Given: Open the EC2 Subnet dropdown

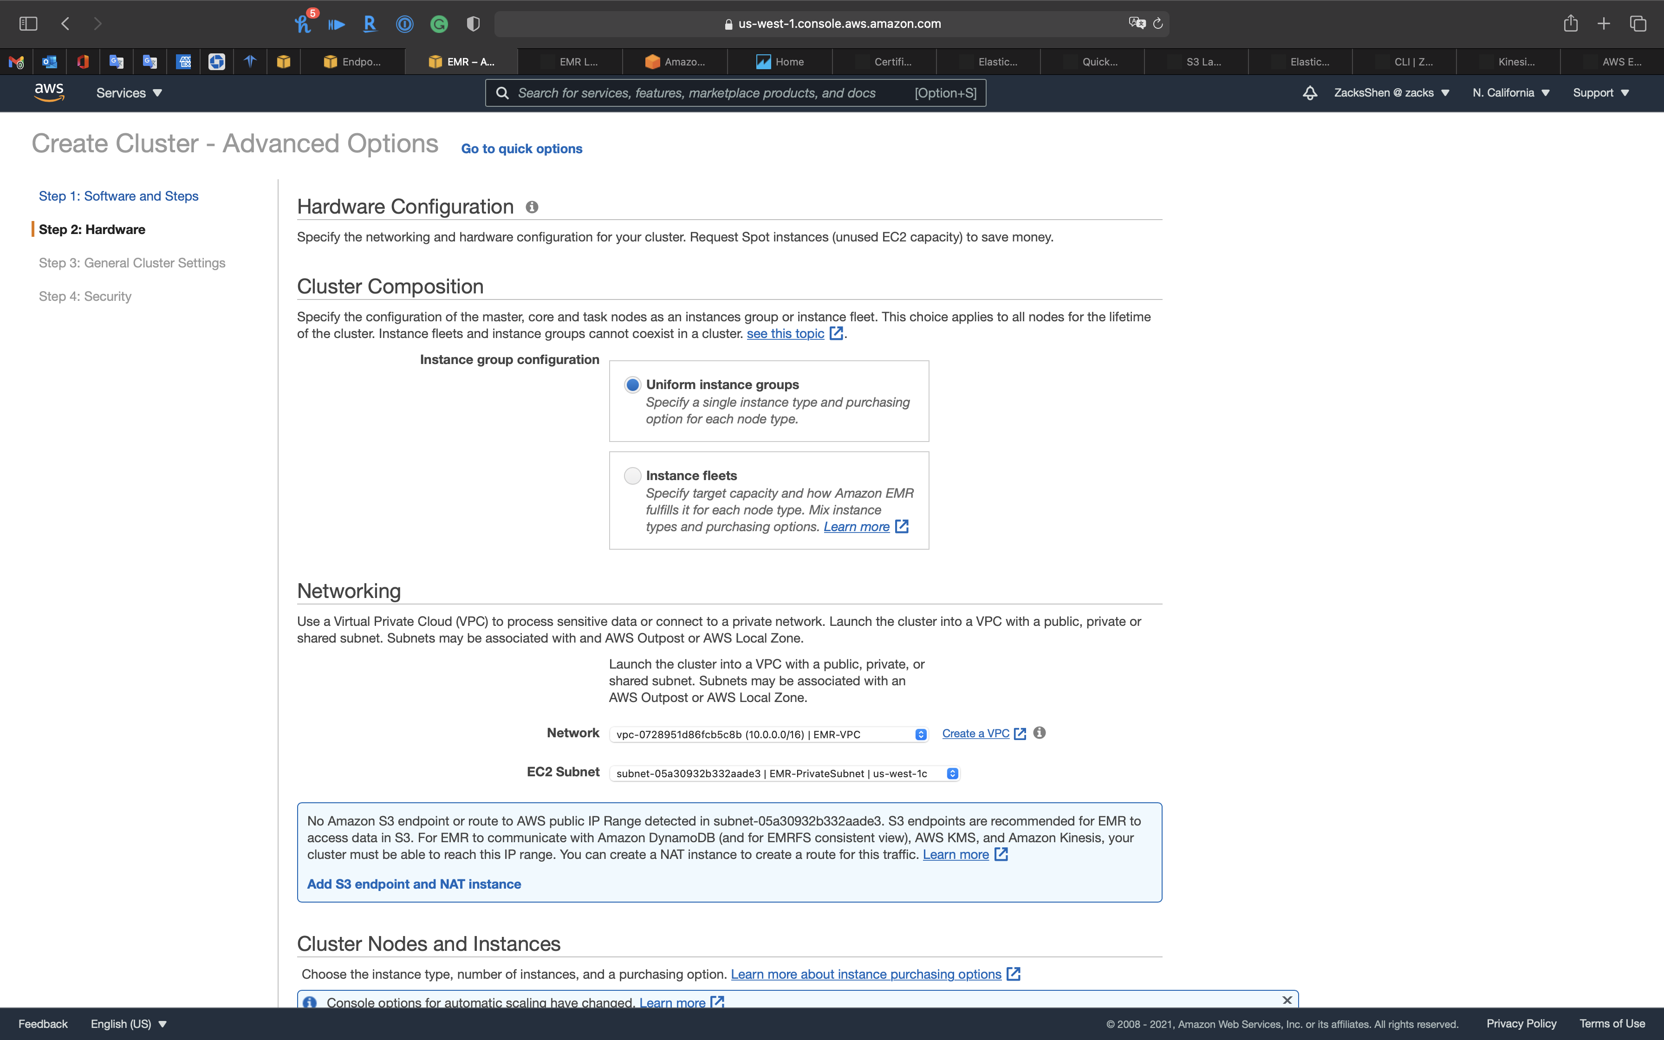Looking at the screenshot, I should coord(784,773).
